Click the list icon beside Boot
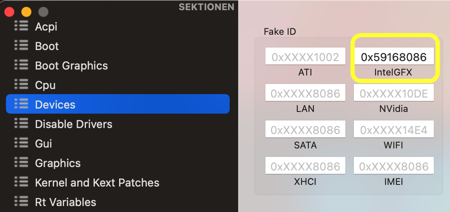Screen dimensions: 450x212 (x=21, y=45)
